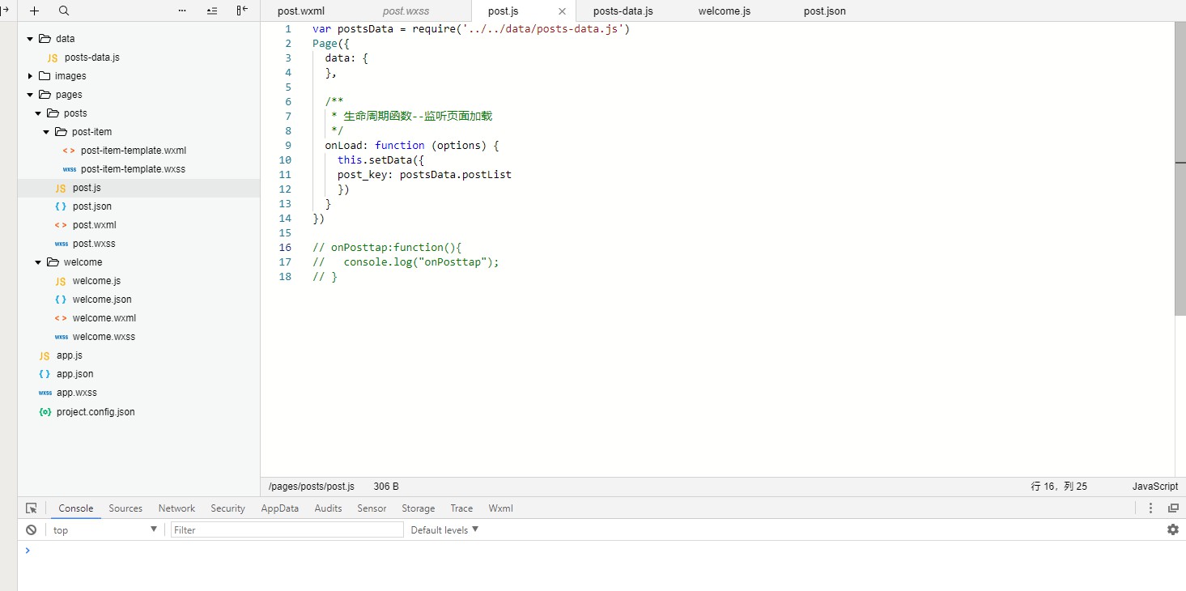This screenshot has height=591, width=1186.
Task: Open the Sensor devtools tab
Action: point(372,508)
